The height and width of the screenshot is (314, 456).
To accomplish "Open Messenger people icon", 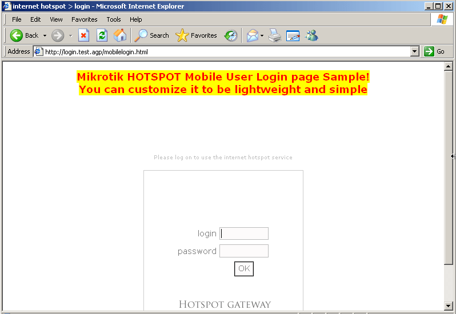I will [x=311, y=35].
